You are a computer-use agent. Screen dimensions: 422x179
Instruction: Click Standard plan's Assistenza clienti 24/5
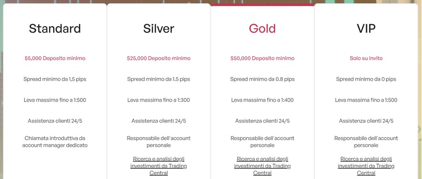(55, 121)
